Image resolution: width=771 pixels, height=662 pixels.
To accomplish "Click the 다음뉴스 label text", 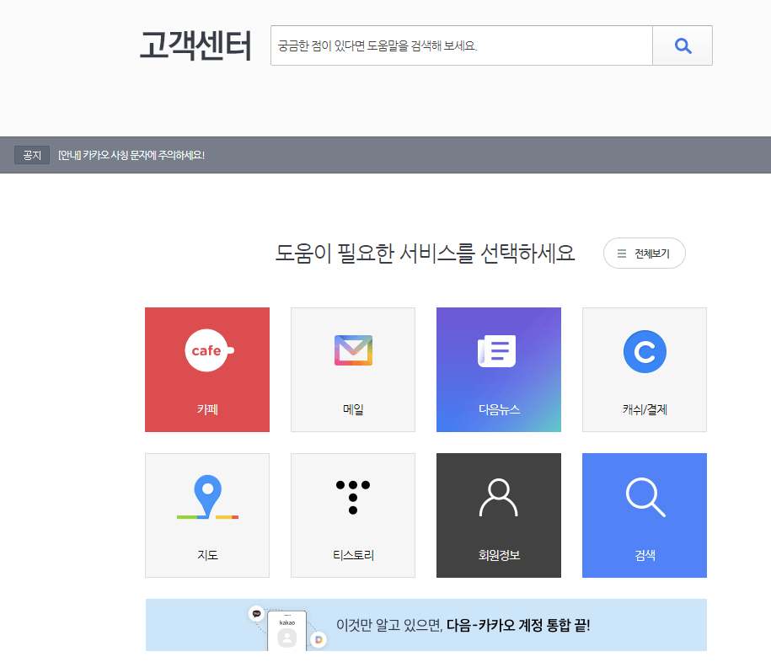I will [499, 409].
